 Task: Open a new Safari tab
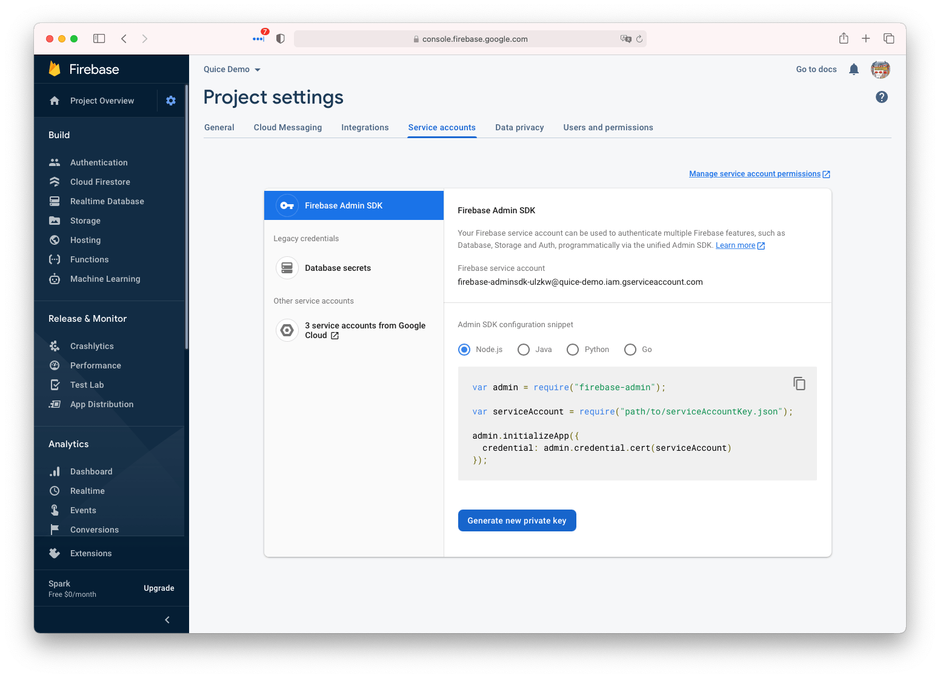point(866,39)
